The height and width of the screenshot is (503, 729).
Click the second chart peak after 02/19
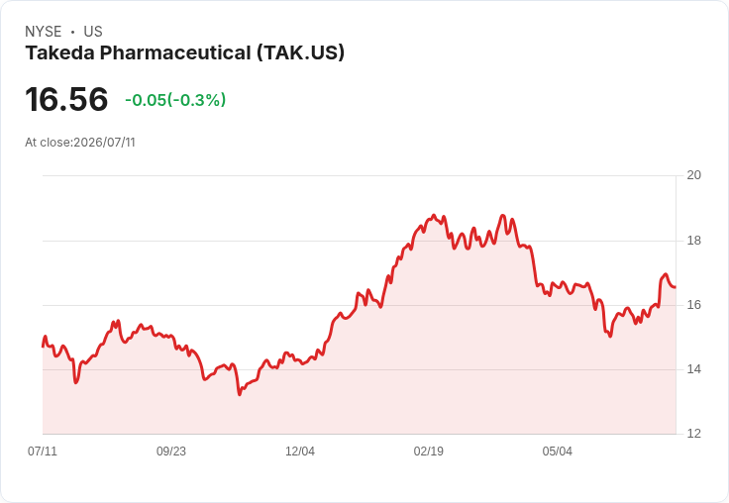502,215
